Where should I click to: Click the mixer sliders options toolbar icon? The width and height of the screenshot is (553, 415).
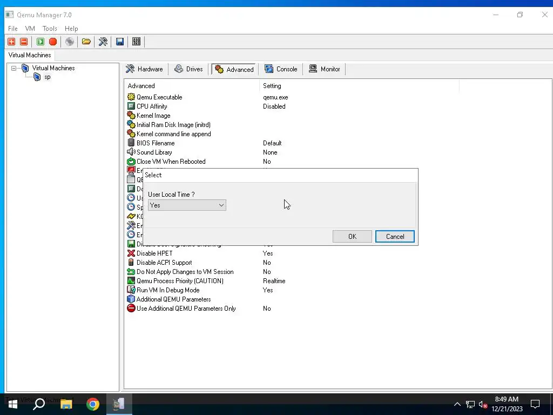(136, 42)
